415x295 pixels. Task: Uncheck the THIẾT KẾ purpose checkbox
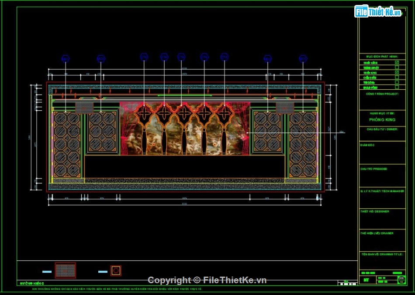397,62
